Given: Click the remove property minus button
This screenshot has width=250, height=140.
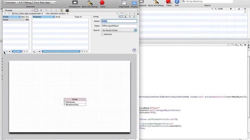Looking at the screenshot, I should pyautogui.click(x=37, y=52).
